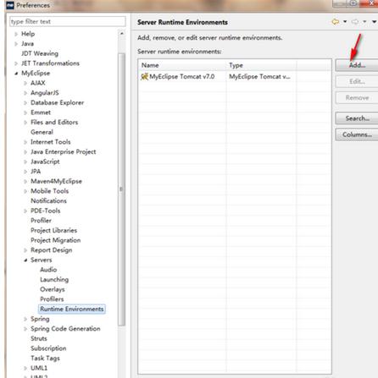Image resolution: width=378 pixels, height=378 pixels.
Task: Collapse the Servers tree node
Action: pos(25,260)
